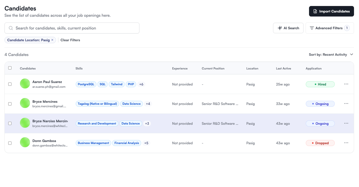359x187 pixels.
Task: Click the Clear Filters link
Action: click(70, 40)
